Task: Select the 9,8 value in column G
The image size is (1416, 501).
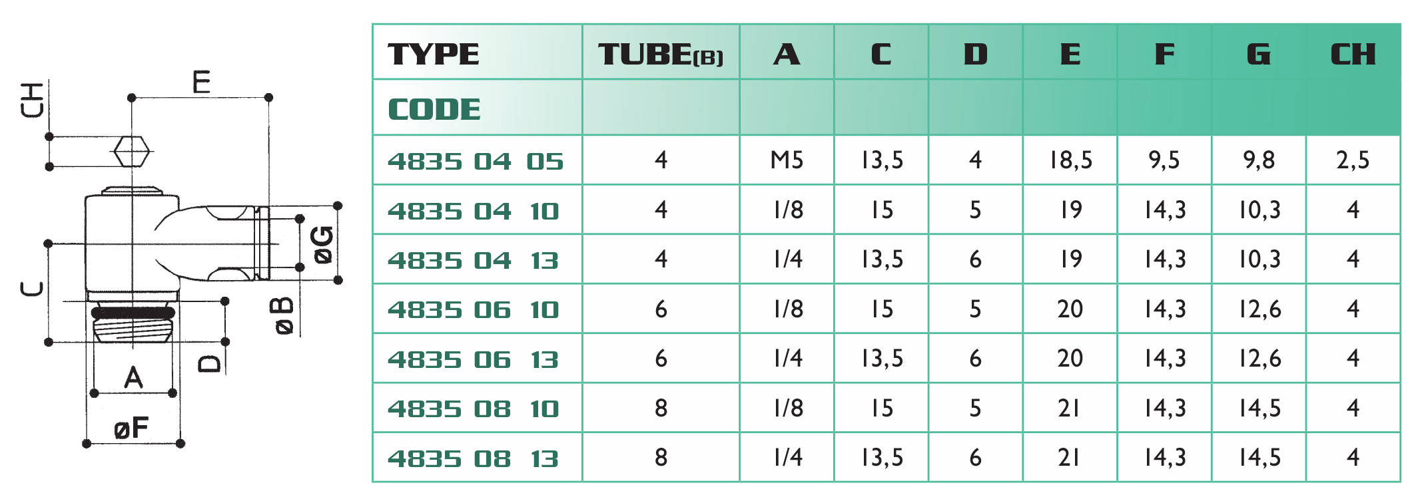Action: coord(1258,160)
